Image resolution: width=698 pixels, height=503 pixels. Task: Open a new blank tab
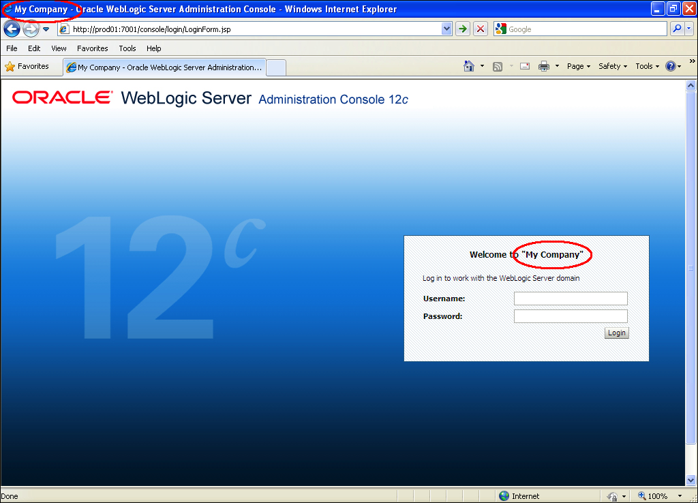[x=277, y=67]
